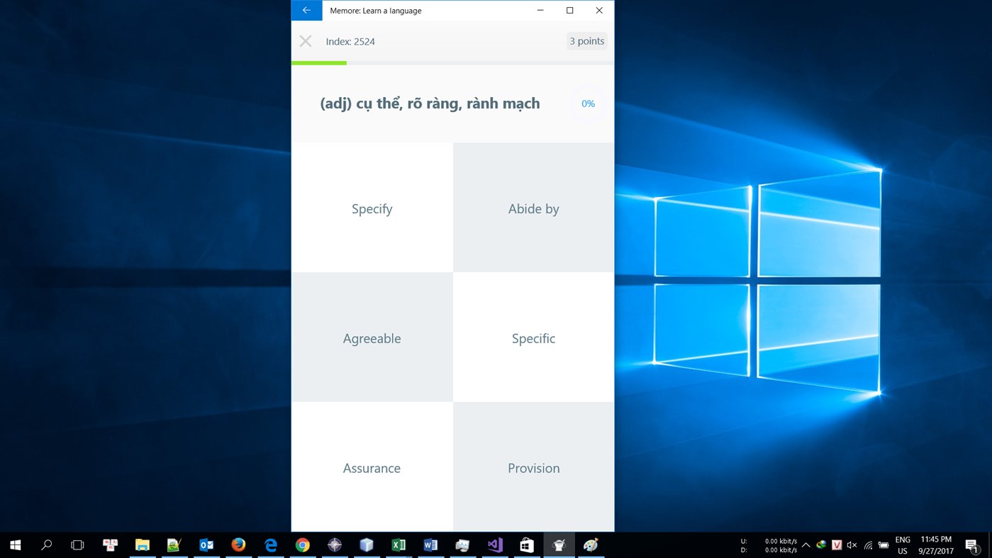992x558 pixels.
Task: Open the ENG US language switcher
Action: [x=902, y=545]
